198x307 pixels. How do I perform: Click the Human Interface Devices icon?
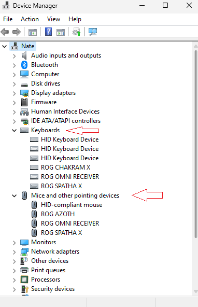click(x=24, y=111)
